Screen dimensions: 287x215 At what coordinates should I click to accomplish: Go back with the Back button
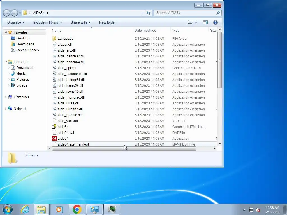6,13
